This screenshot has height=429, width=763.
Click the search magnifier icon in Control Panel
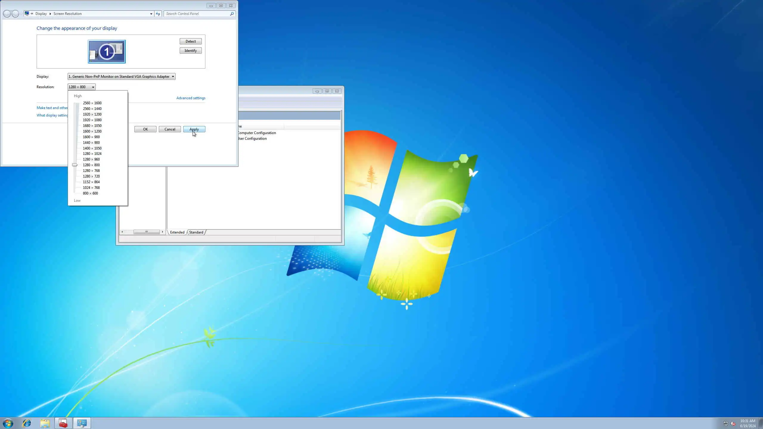(232, 14)
